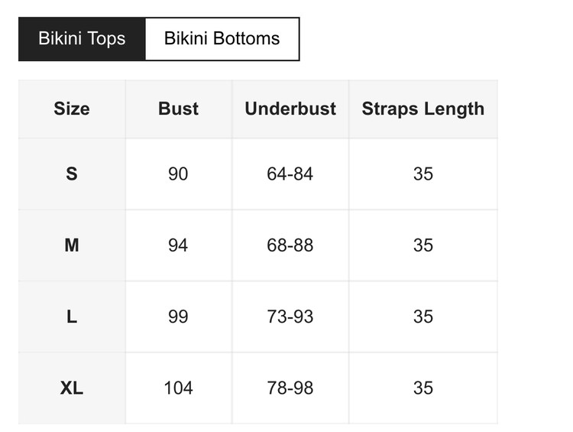This screenshot has width=573, height=432.
Task: Select the bust value 104
Action: pos(178,388)
